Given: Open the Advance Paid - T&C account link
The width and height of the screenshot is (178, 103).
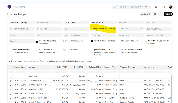Looking at the screenshot, I should coord(38,81).
